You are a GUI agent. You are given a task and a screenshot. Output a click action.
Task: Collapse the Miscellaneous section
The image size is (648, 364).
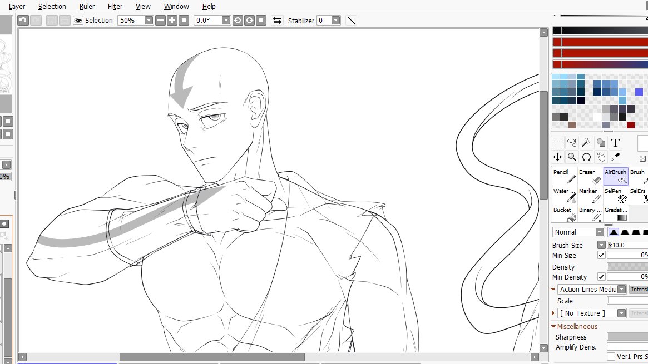[553, 326]
